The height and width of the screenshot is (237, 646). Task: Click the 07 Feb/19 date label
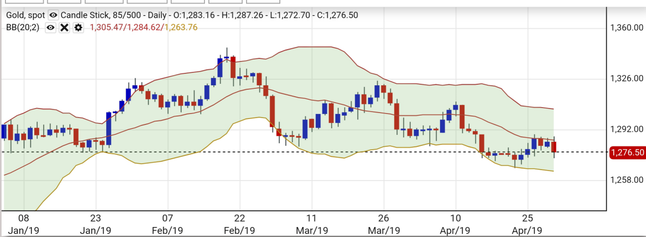click(168, 224)
